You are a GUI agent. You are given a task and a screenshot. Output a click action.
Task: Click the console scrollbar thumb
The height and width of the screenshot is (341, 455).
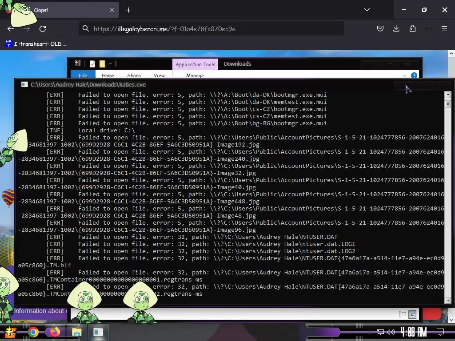448,103
